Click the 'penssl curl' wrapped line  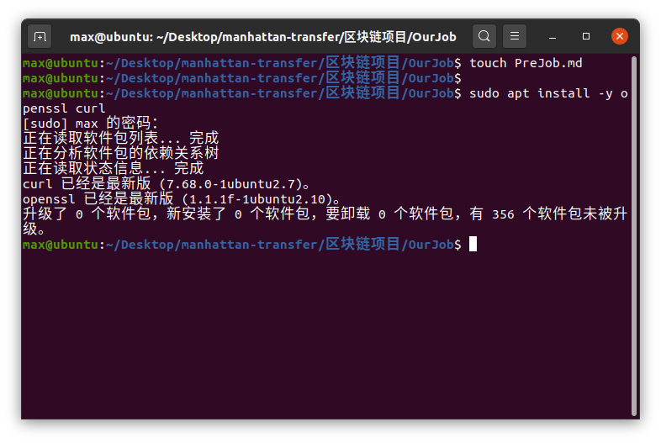(x=64, y=108)
